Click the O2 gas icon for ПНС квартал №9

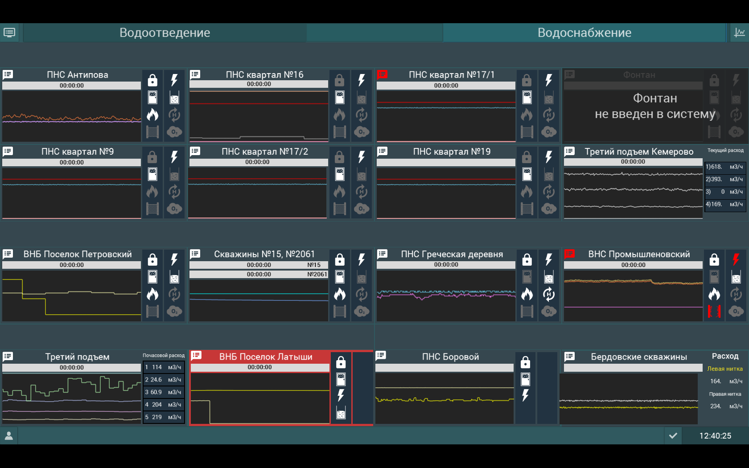pyautogui.click(x=174, y=209)
